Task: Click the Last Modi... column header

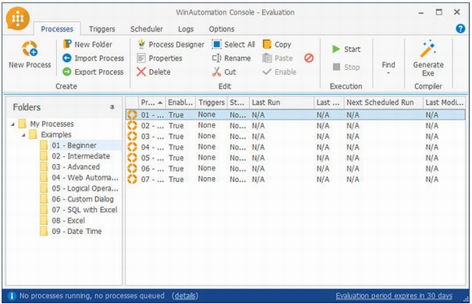Action: tap(444, 102)
